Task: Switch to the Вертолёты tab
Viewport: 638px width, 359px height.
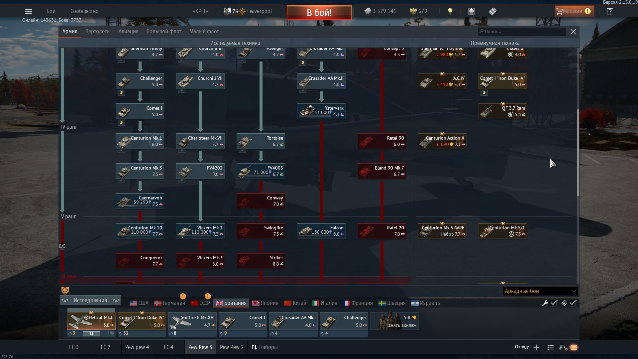Action: (x=98, y=32)
